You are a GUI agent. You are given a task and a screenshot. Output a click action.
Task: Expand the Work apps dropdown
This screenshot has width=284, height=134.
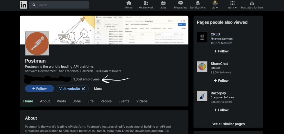point(232,5)
